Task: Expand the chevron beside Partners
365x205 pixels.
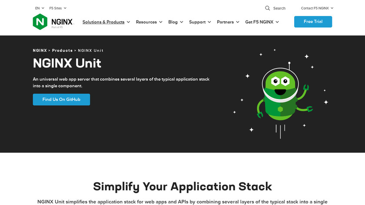Action: [x=237, y=22]
